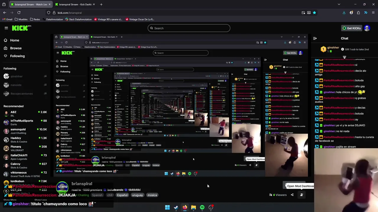Toggle notifications for Recojecamiones in Following
The width and height of the screenshot is (378, 212).
point(45,94)
